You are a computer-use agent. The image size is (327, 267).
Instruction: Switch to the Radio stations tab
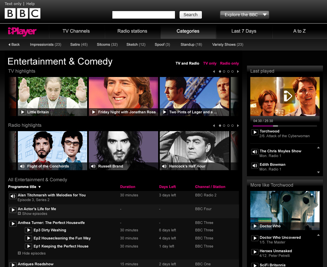point(132,31)
